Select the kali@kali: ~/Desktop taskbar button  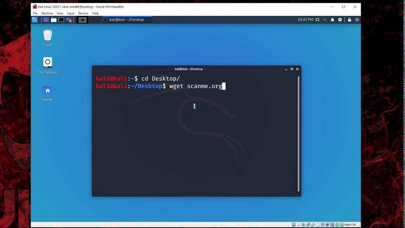(x=127, y=20)
